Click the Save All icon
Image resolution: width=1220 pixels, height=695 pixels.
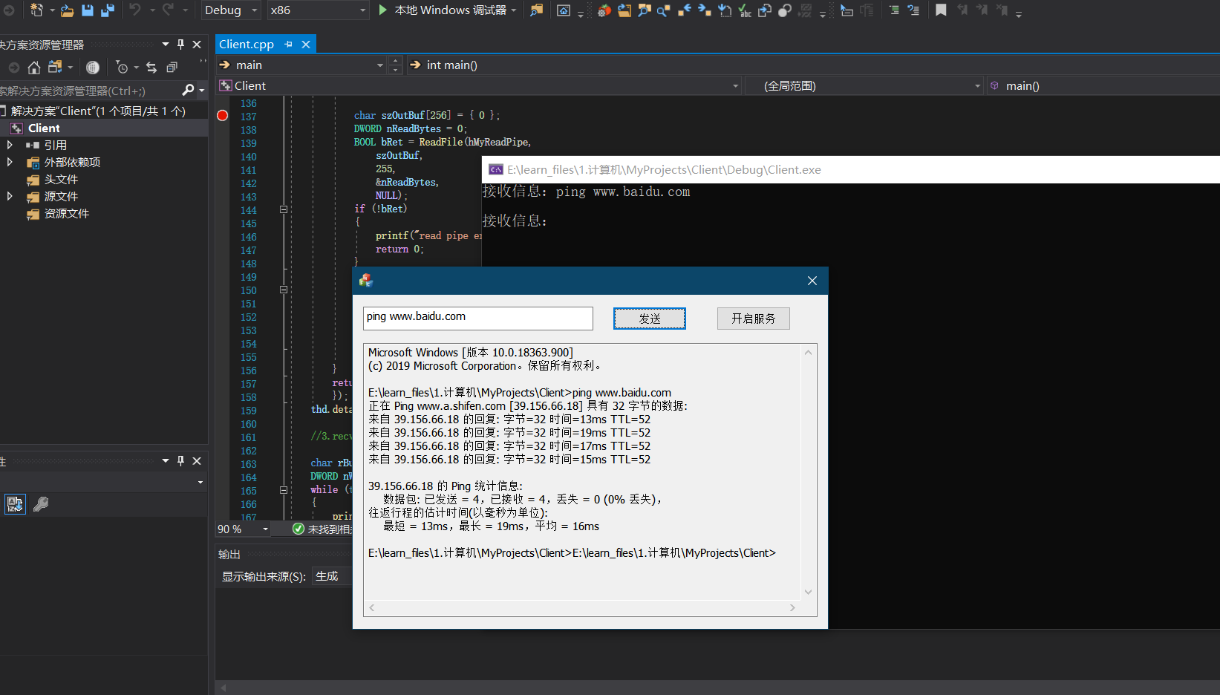pos(108,10)
